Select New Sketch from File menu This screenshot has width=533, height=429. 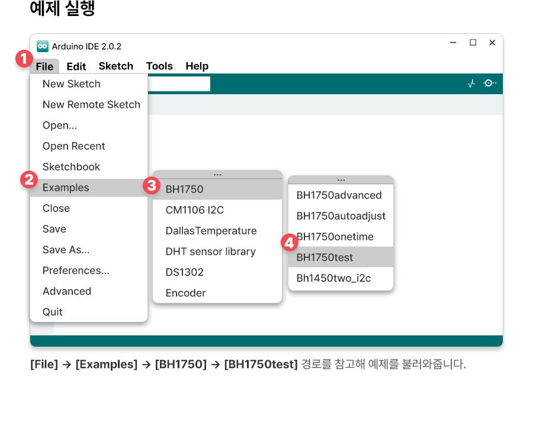(x=71, y=84)
